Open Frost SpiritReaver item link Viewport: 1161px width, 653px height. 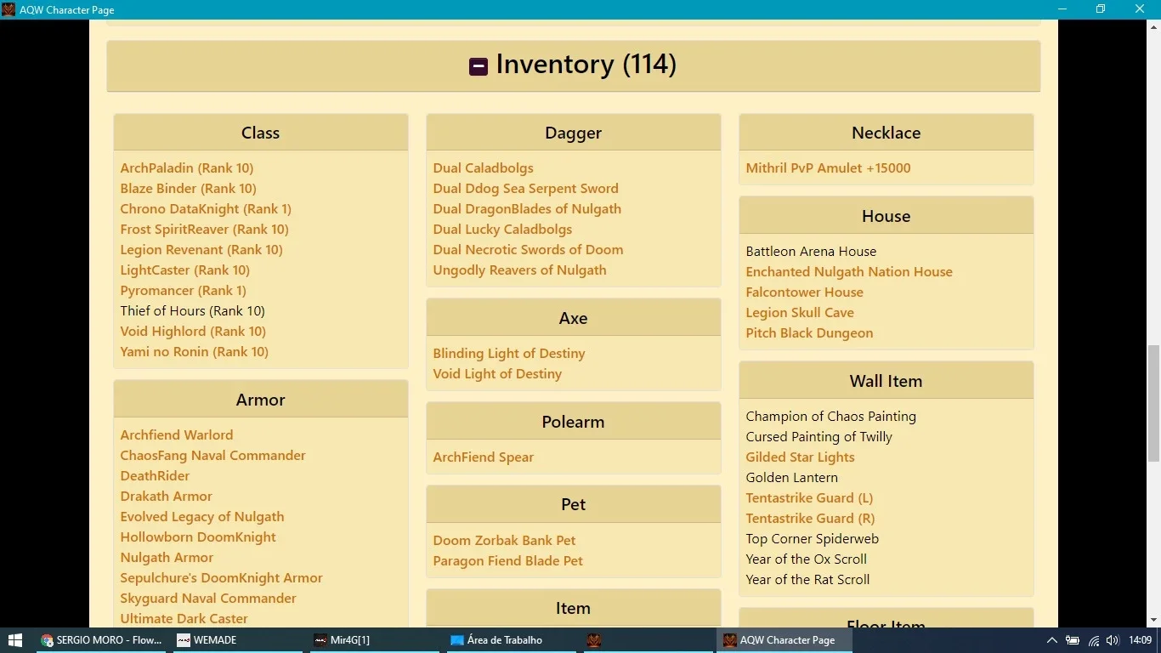tap(204, 230)
